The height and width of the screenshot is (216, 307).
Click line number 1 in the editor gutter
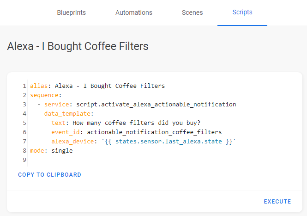coord(24,86)
